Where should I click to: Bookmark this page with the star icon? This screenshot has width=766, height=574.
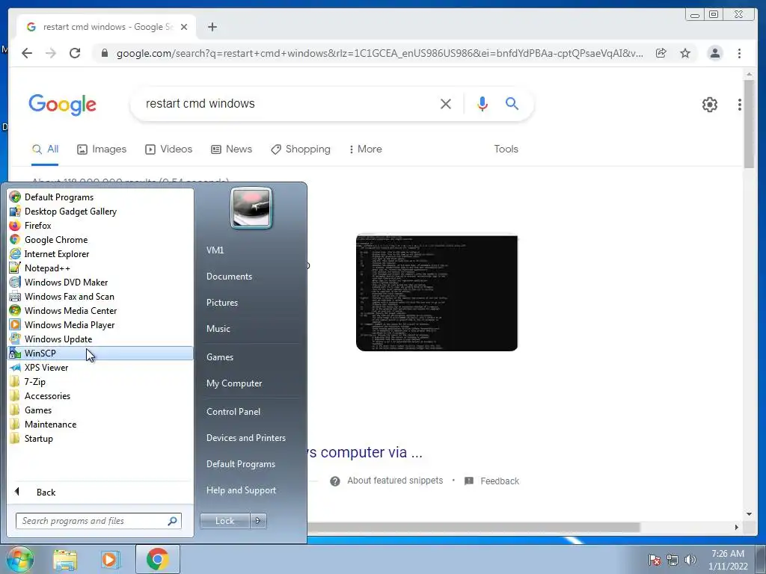(x=685, y=53)
